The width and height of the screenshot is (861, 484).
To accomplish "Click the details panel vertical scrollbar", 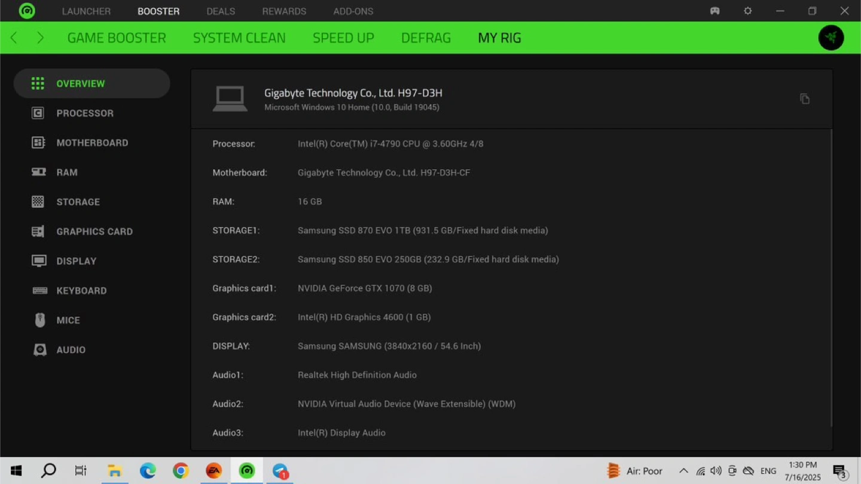I will (x=831, y=278).
